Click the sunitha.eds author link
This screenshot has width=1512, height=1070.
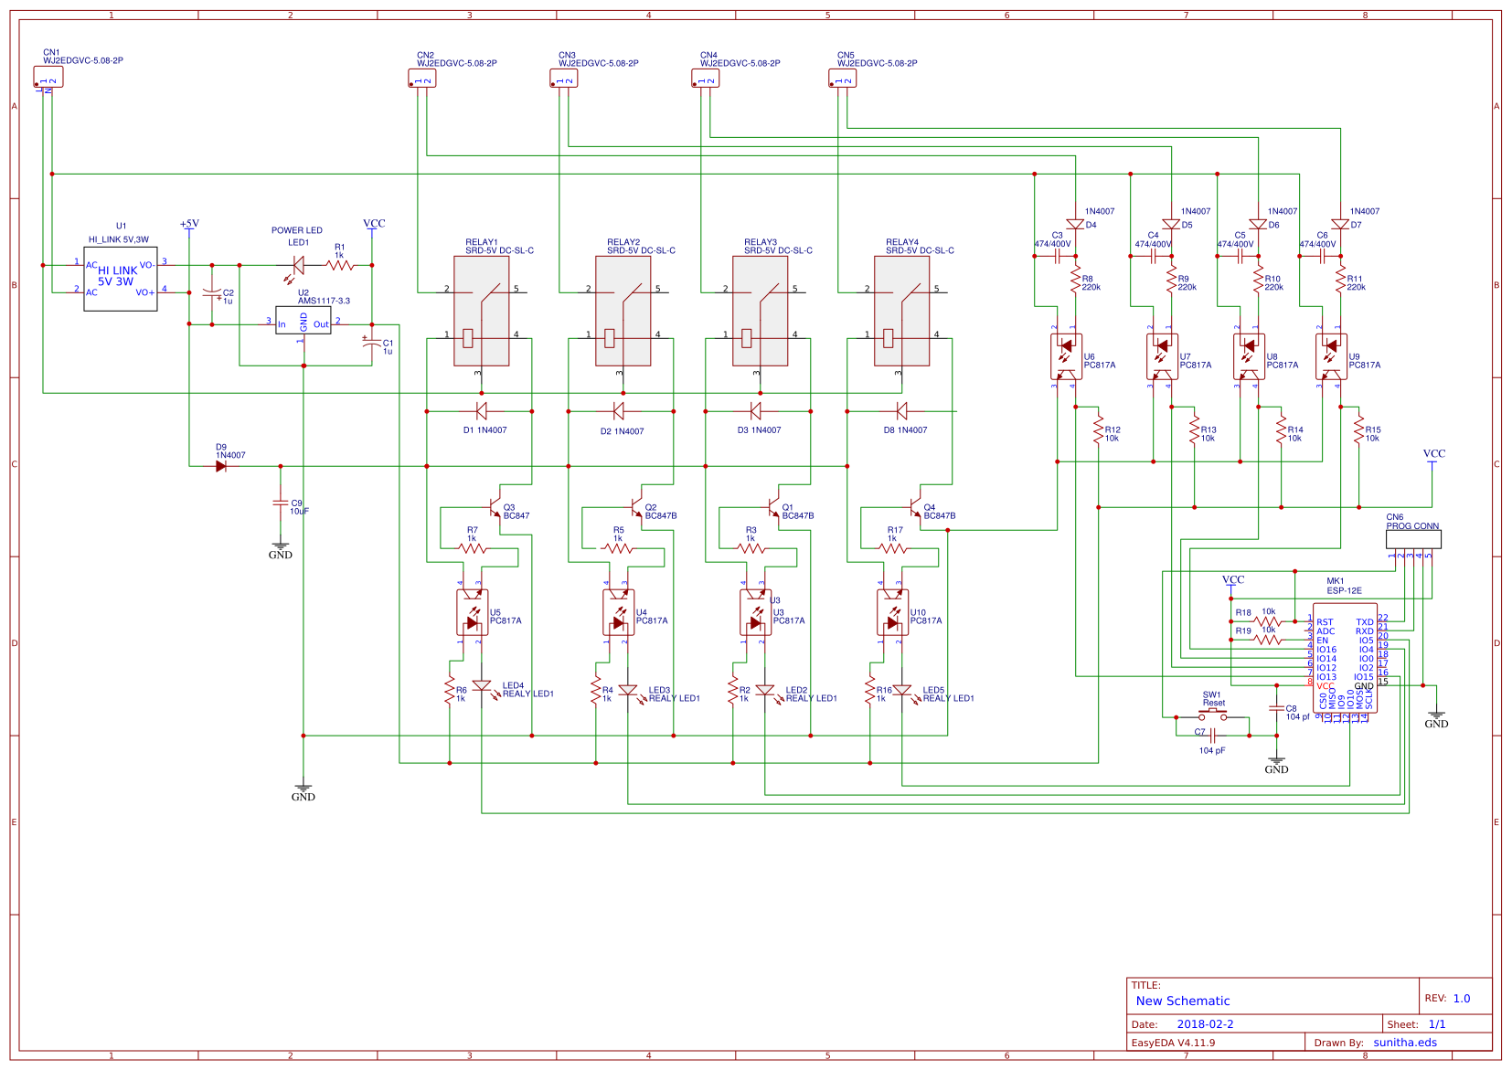pos(1407,1042)
